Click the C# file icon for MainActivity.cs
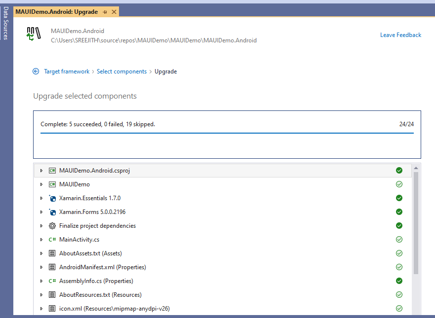This screenshot has width=435, height=318. click(52, 240)
